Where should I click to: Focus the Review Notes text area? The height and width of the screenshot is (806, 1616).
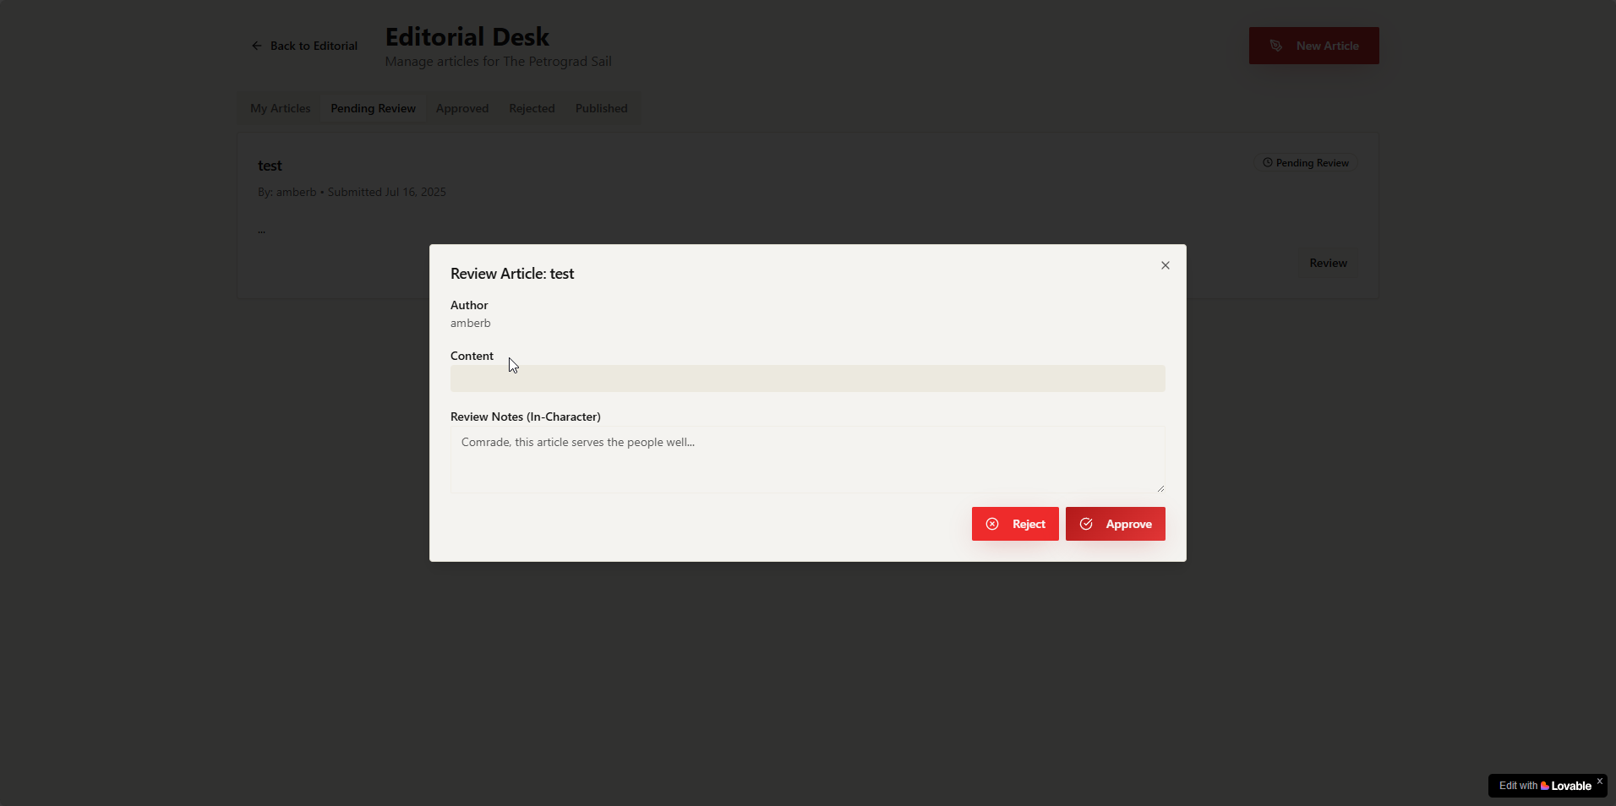(808, 460)
